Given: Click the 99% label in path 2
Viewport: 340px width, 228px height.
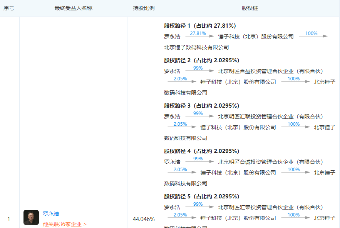Looking at the screenshot, I should coord(198,68).
